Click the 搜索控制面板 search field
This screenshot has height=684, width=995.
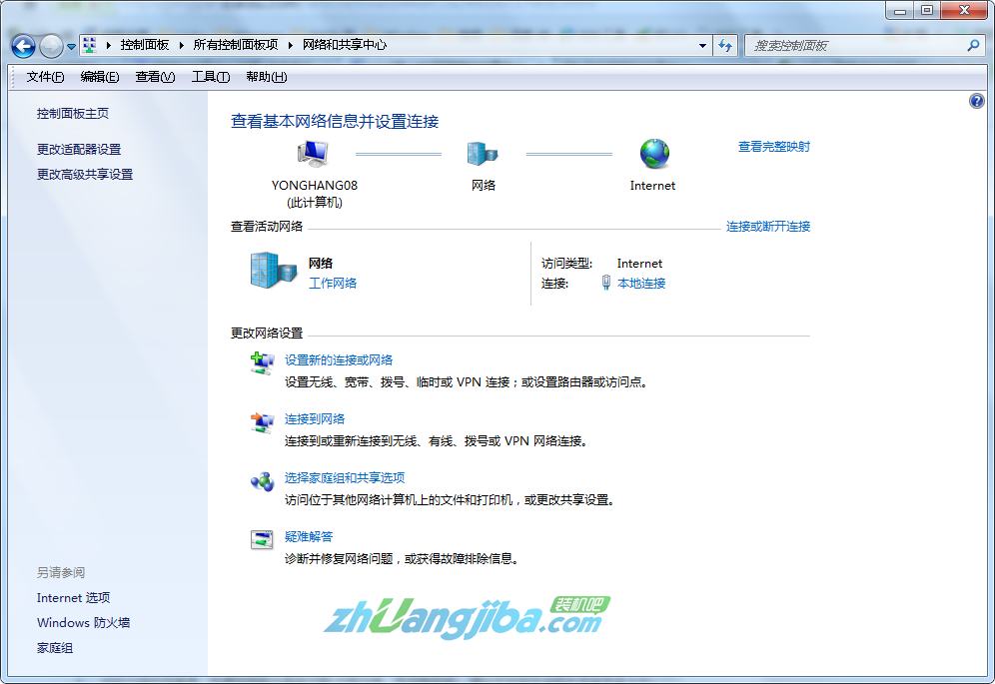tap(854, 46)
